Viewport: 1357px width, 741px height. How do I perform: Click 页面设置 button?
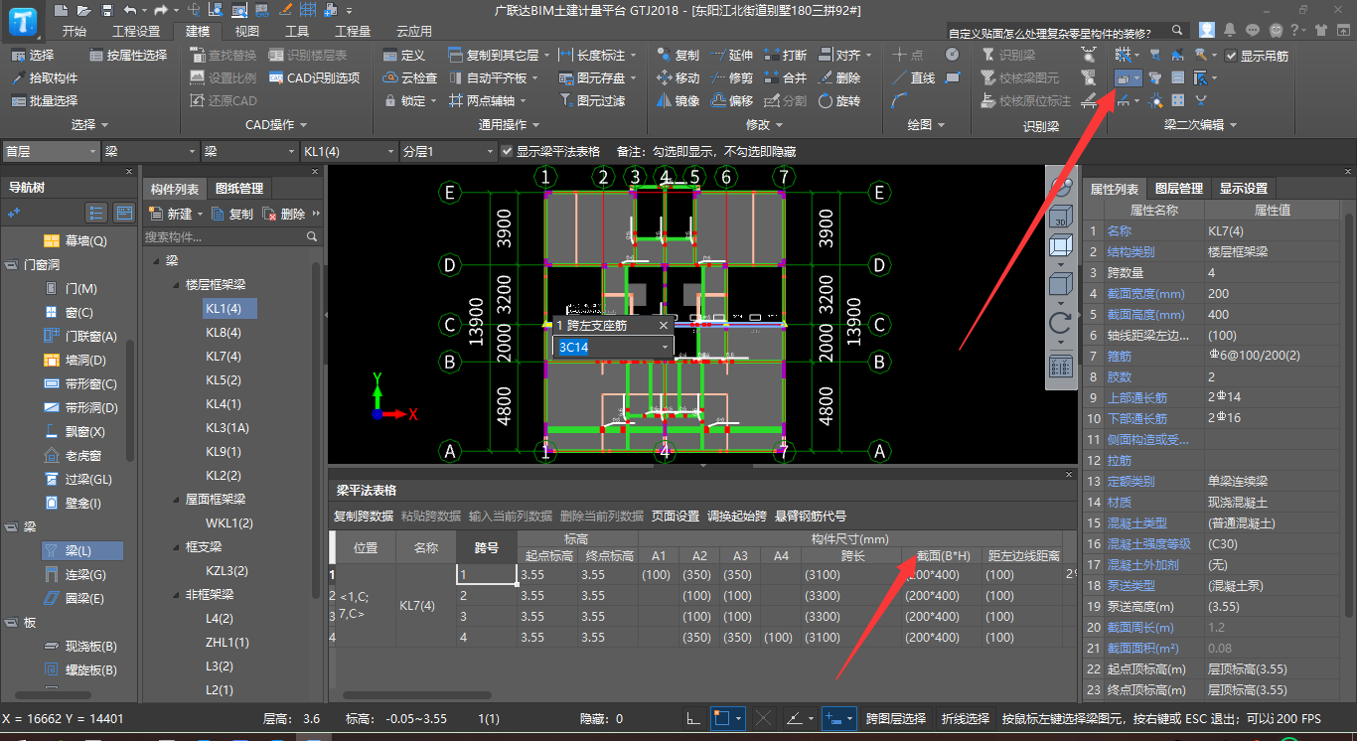click(x=676, y=517)
